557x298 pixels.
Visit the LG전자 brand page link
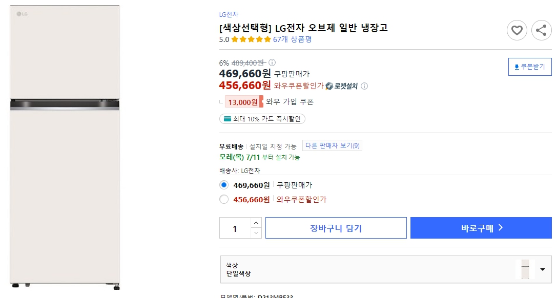tap(226, 14)
